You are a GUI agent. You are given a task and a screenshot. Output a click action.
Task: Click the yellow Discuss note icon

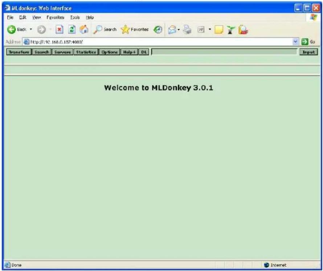coord(219,30)
